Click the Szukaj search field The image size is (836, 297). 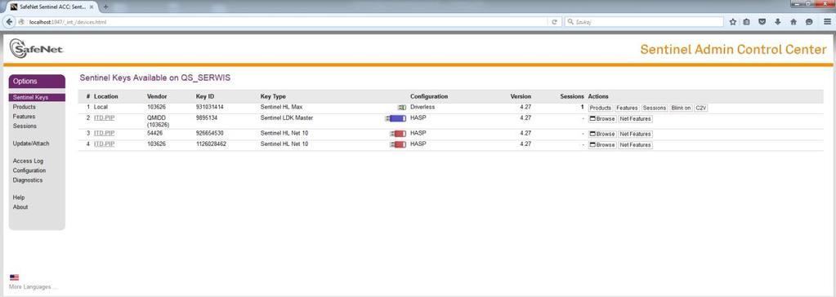(644, 22)
